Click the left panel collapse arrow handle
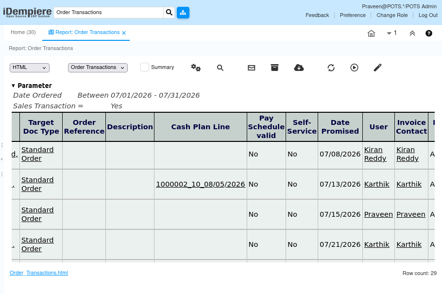The width and height of the screenshot is (442, 294). pyautogui.click(x=1, y=159)
